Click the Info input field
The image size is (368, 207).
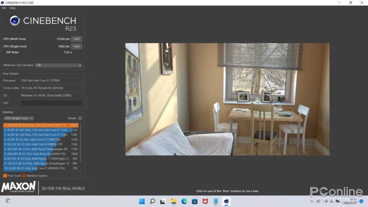(51, 103)
